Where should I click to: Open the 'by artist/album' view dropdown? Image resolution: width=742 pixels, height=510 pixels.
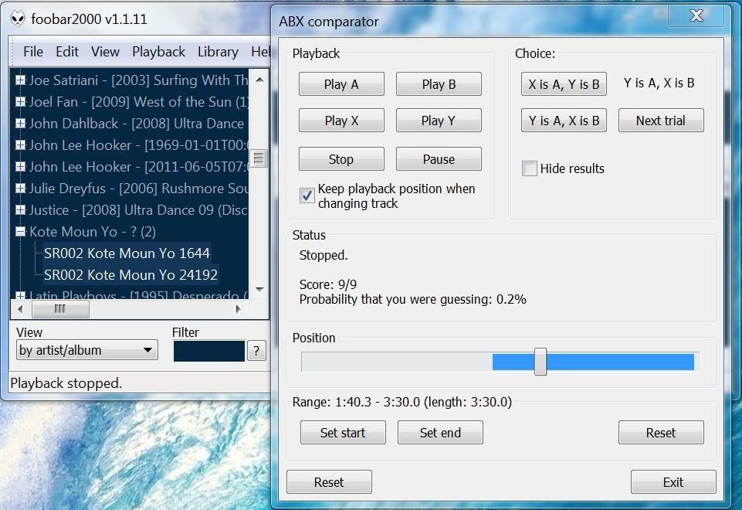coord(87,350)
